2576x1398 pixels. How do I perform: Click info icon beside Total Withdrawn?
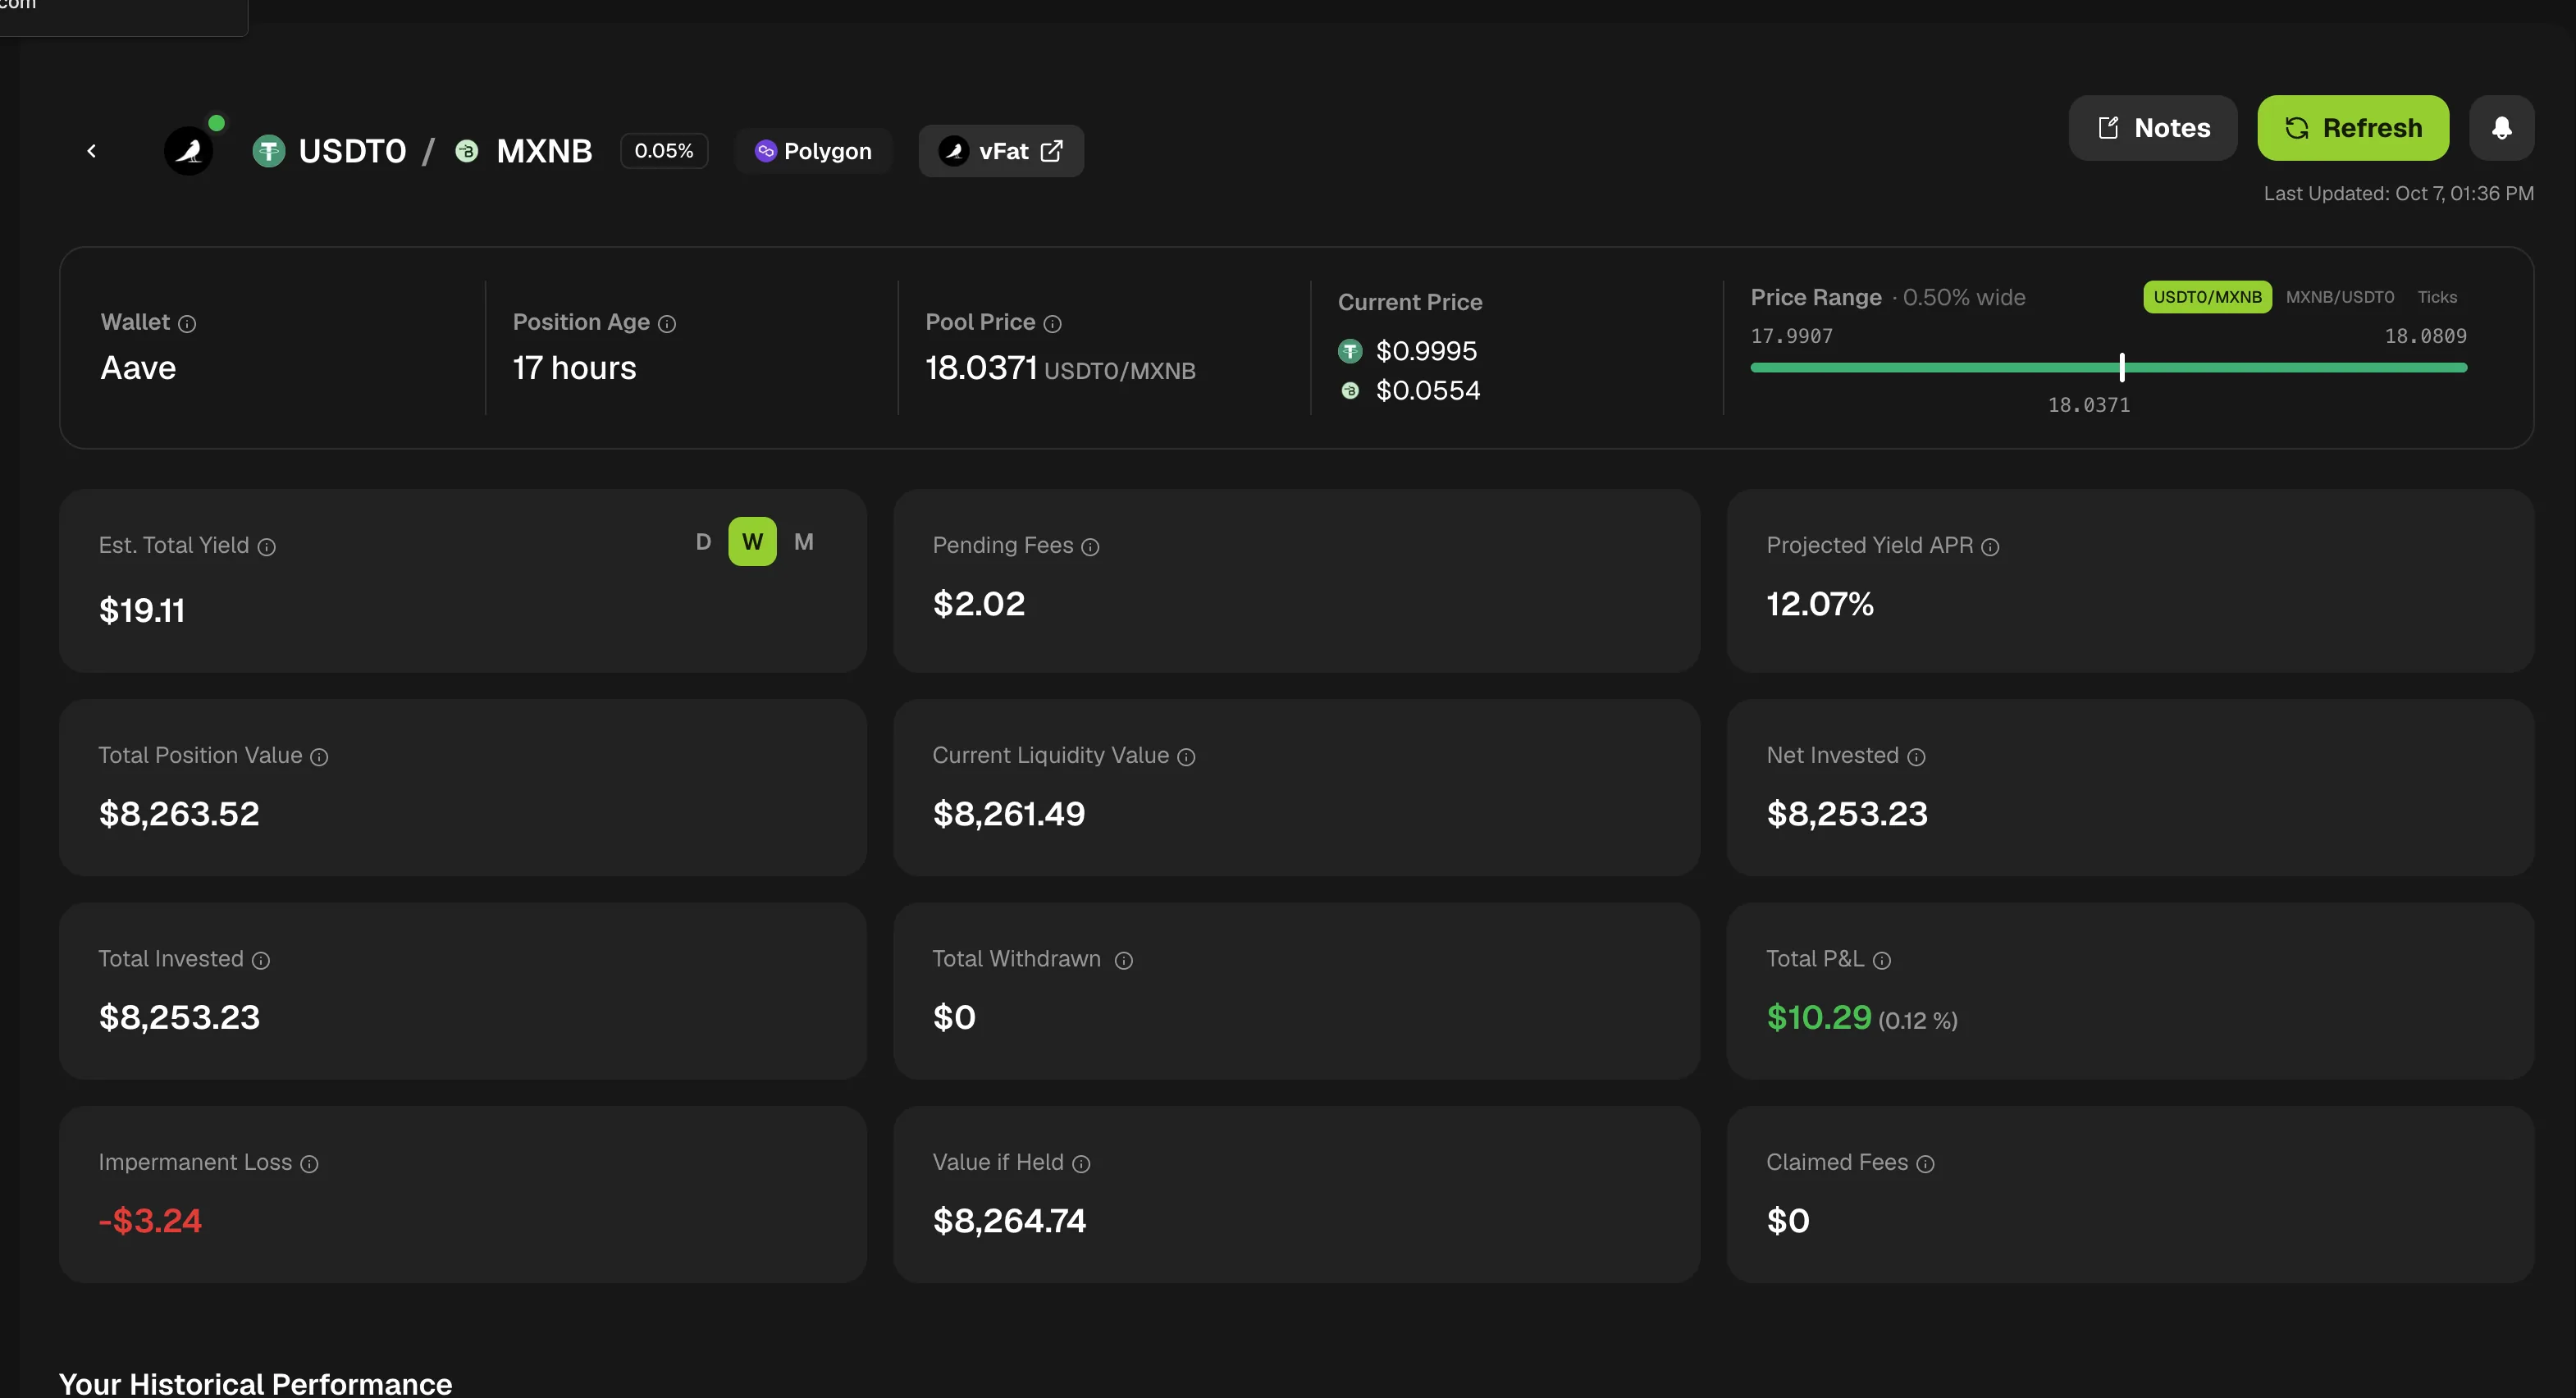[x=1124, y=960]
